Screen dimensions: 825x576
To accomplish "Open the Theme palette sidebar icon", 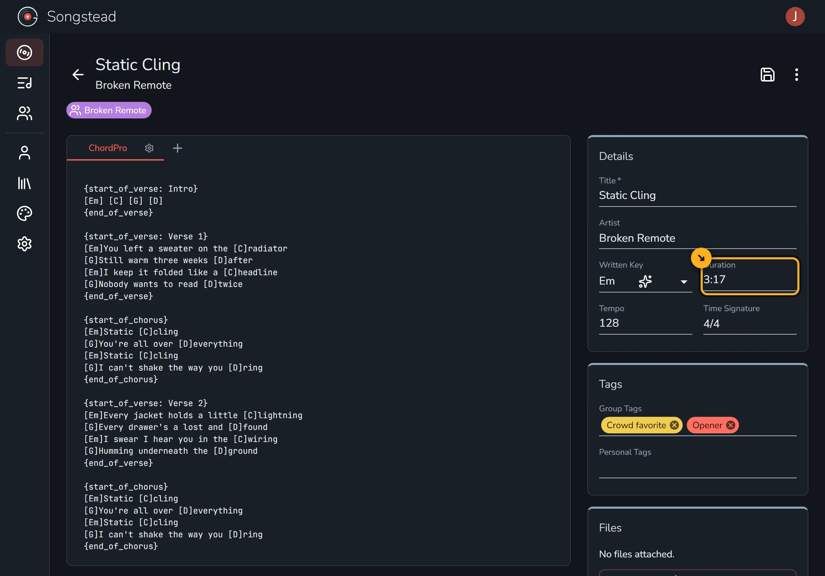I will pyautogui.click(x=25, y=214).
